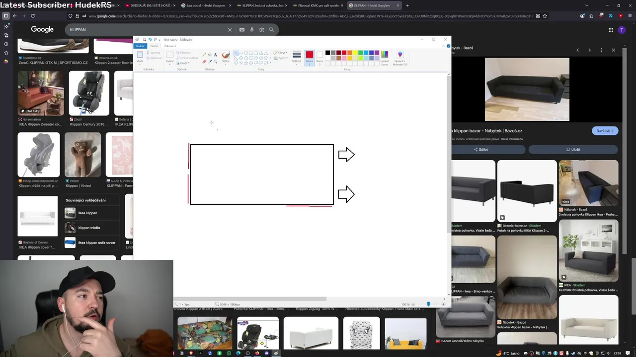Screen dimensions: 636x357
Task: Select Barva 2 color slot in Paint
Action: click(x=319, y=58)
